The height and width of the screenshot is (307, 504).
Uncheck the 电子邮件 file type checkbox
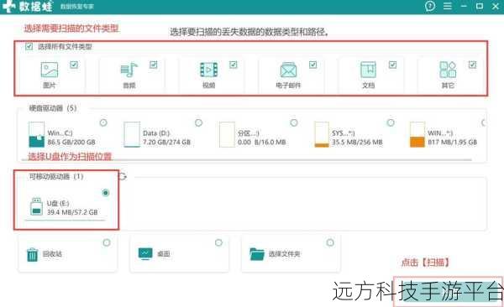312,65
